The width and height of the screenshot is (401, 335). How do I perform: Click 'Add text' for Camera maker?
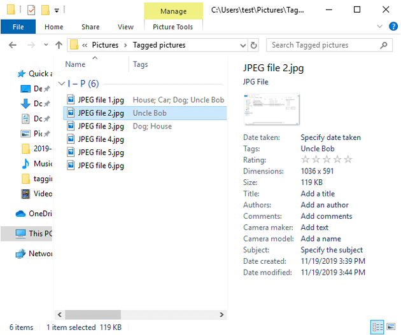tap(314, 227)
